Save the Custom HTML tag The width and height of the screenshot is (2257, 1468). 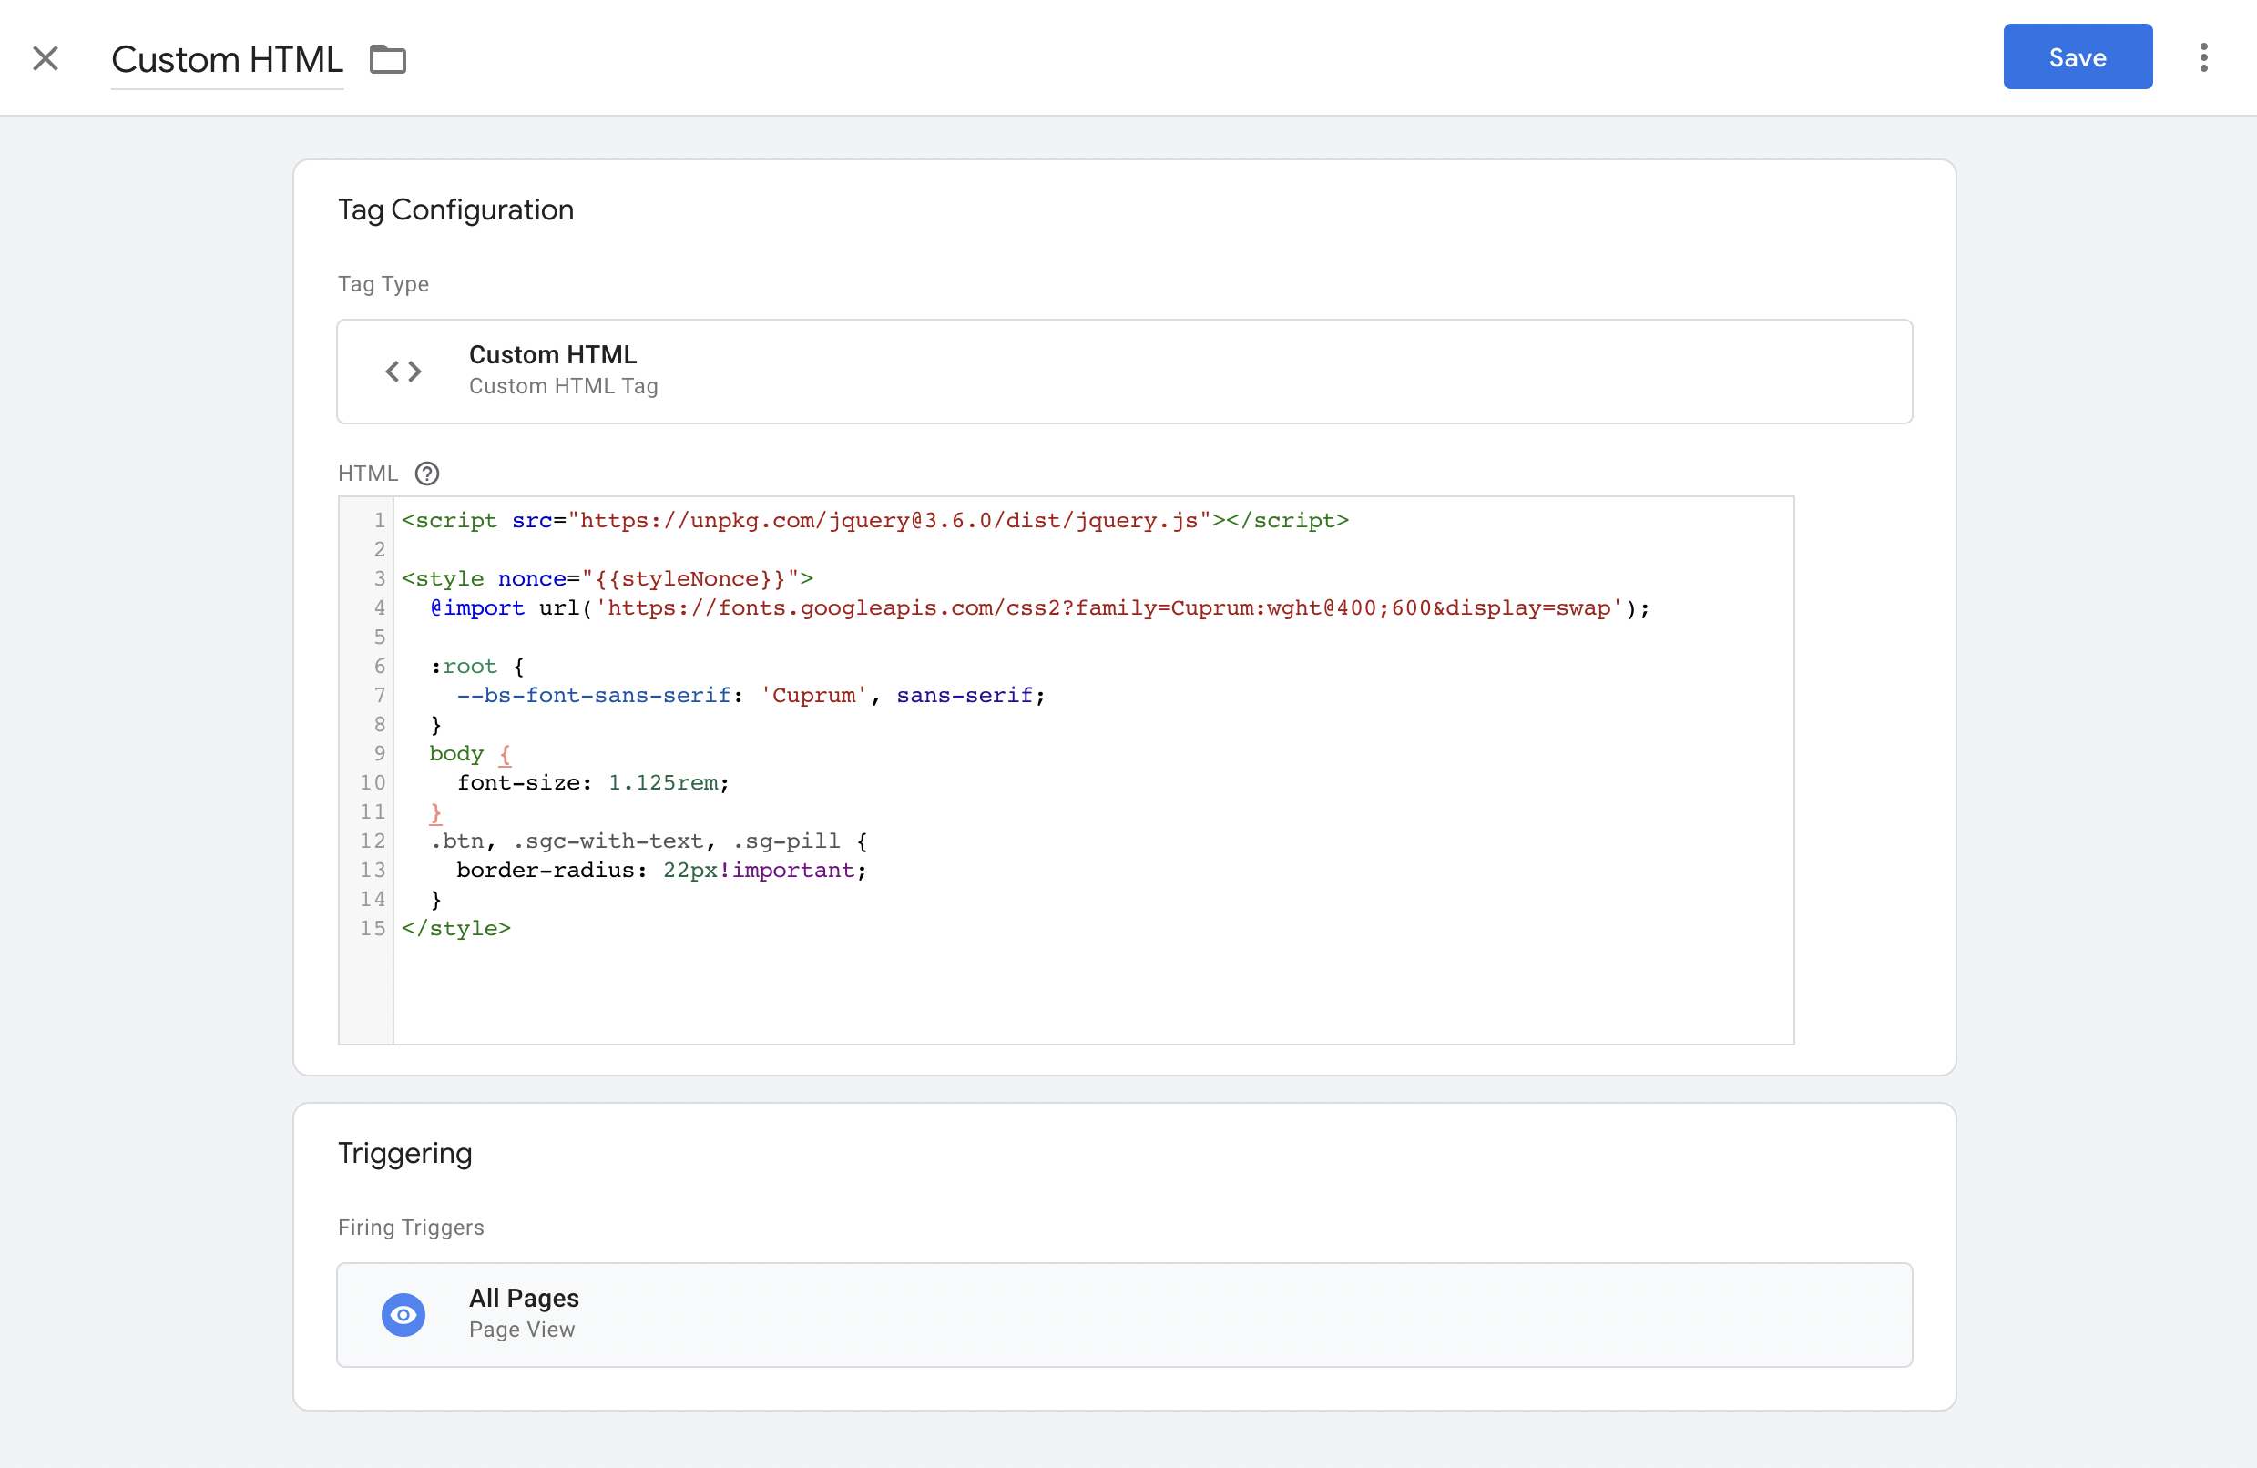point(2077,56)
